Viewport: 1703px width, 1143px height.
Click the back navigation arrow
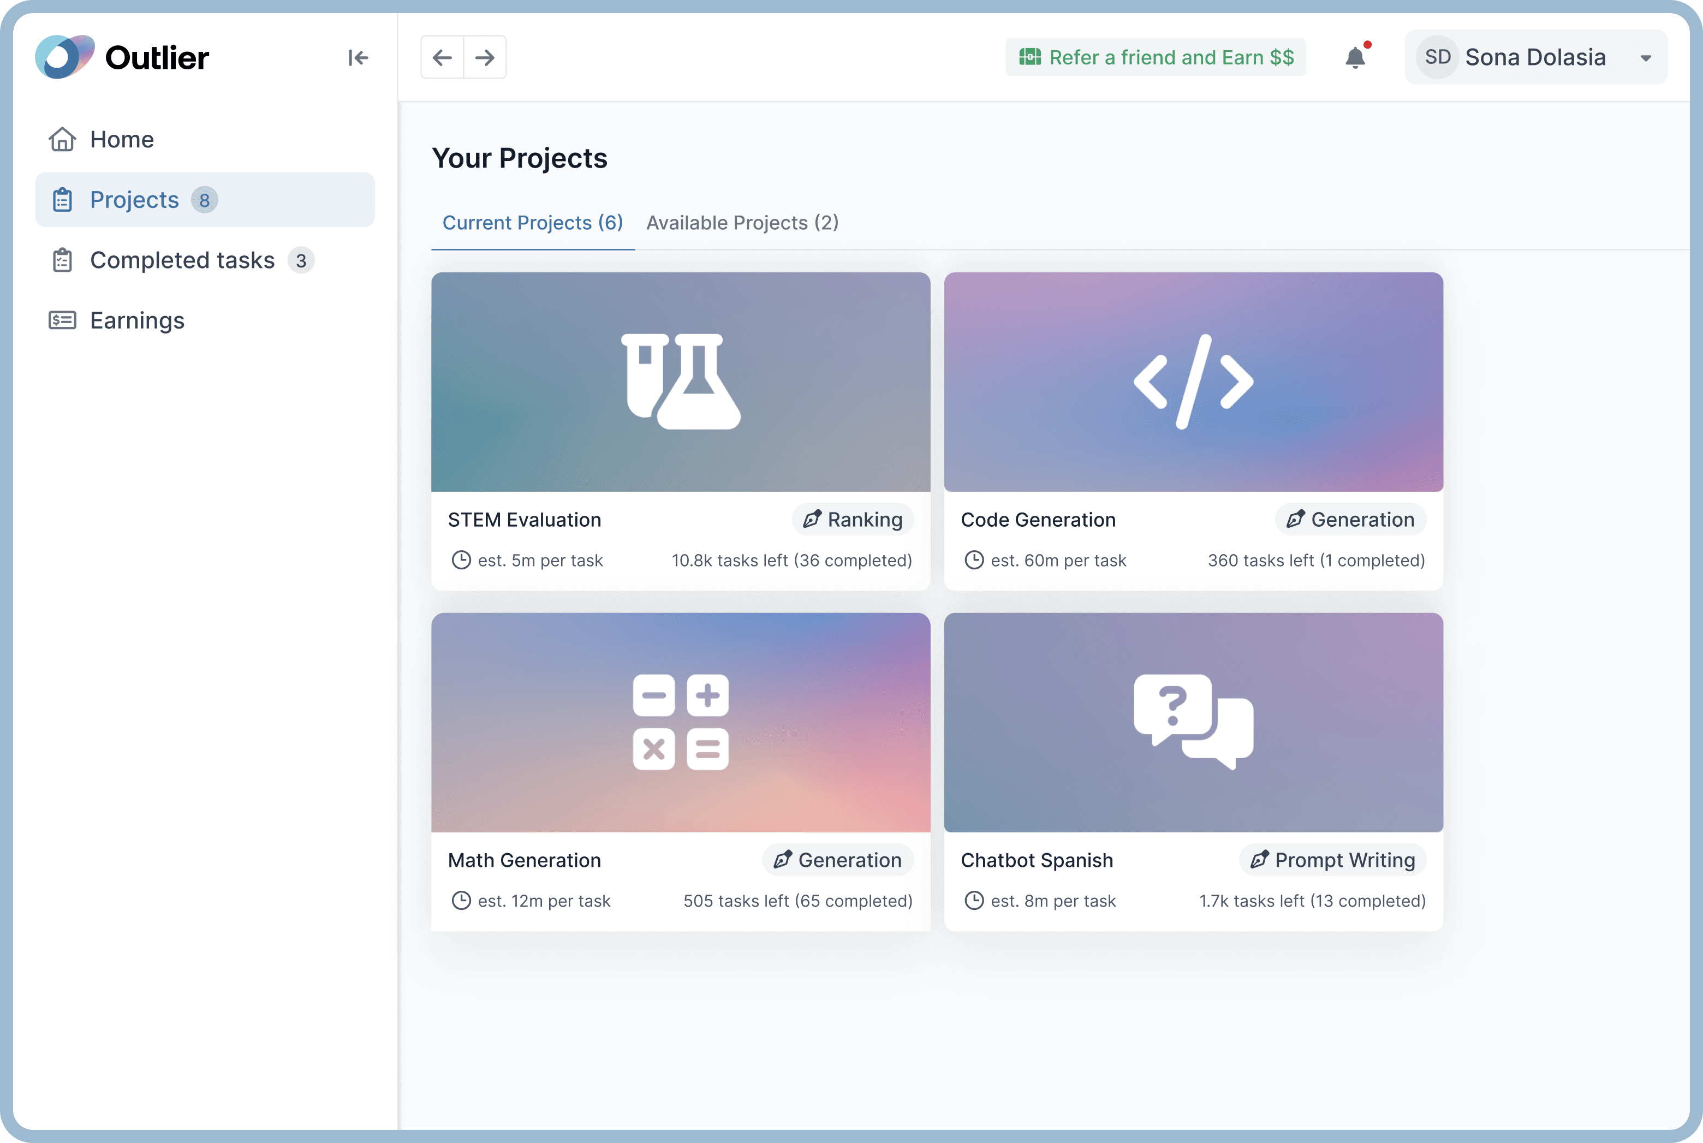pos(442,58)
